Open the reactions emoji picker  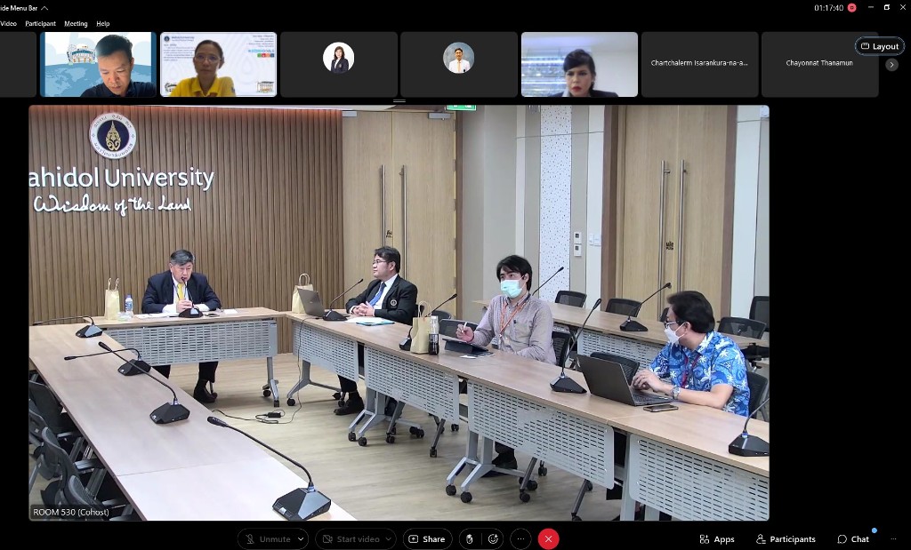point(493,539)
